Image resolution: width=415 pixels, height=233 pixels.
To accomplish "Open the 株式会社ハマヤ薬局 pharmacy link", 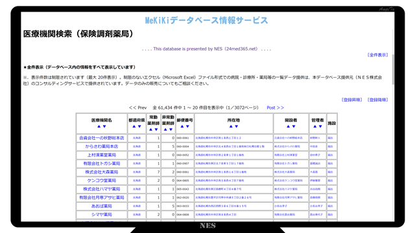I will (x=102, y=189).
